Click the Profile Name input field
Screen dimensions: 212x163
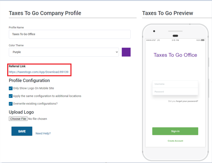[70, 34]
